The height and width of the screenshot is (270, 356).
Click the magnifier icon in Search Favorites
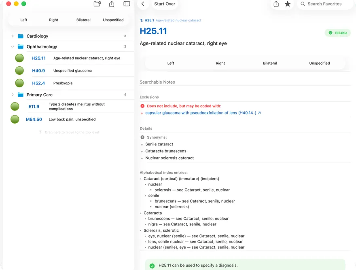click(x=303, y=4)
